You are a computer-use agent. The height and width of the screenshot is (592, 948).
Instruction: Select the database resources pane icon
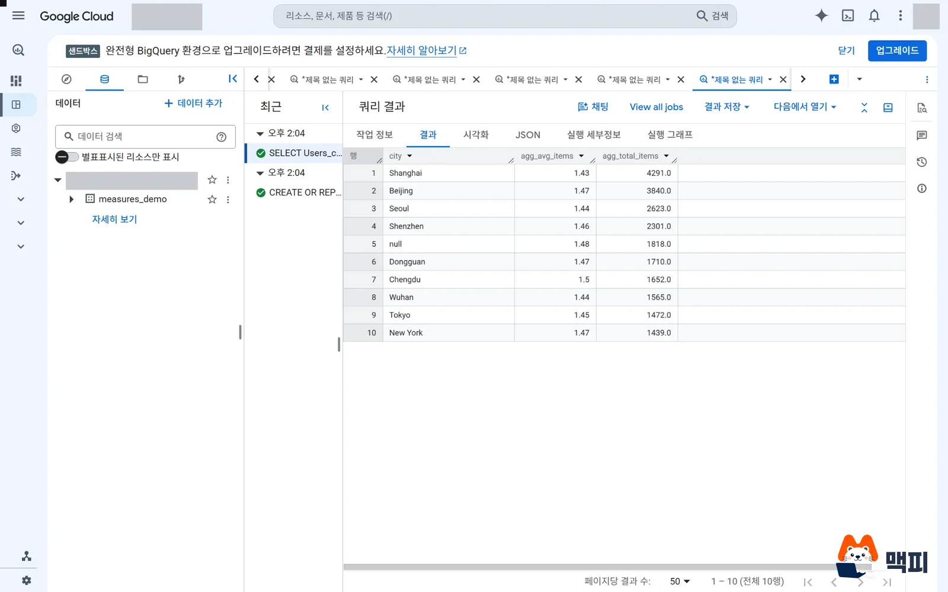(104, 79)
